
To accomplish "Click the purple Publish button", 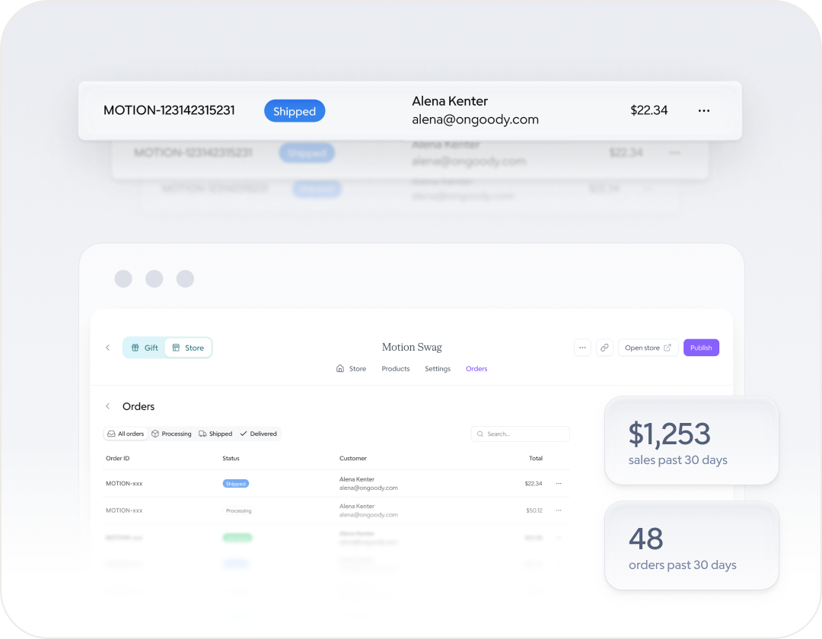I will (x=701, y=348).
